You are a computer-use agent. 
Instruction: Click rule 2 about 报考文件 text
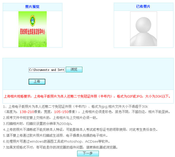(x=50, y=118)
